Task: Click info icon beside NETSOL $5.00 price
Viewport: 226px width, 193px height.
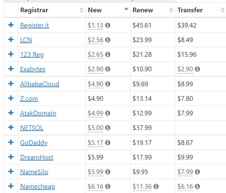Action: (x=108, y=128)
